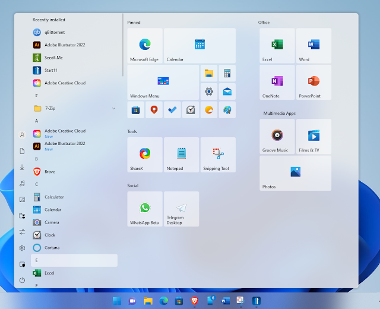Open Calendar in the app list

pyautogui.click(x=74, y=210)
